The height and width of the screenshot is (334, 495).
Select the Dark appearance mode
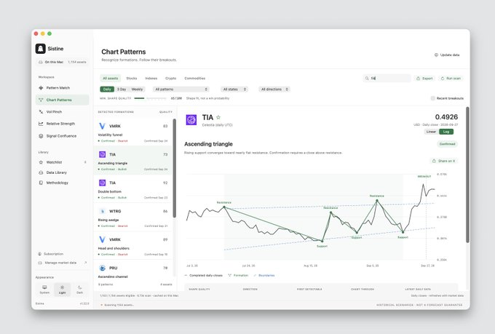pos(79,289)
